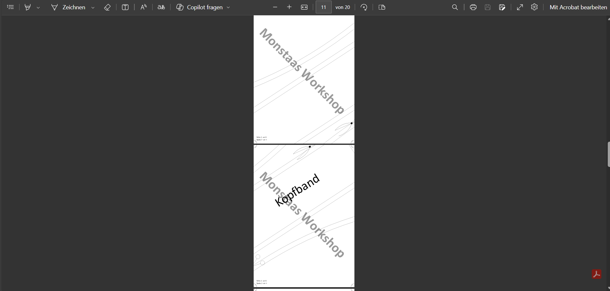Add a text box annotation
This screenshot has width=610, height=291.
pyautogui.click(x=125, y=7)
